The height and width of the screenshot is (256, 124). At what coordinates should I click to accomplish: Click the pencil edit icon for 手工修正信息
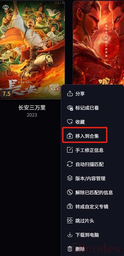pos(70,150)
